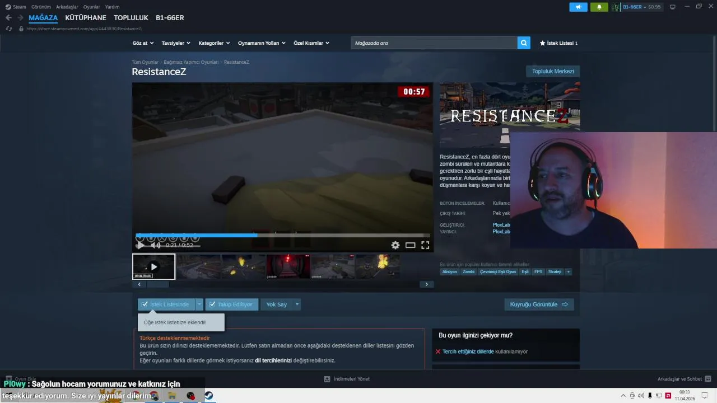Go forward with the navigation arrow

point(21,18)
